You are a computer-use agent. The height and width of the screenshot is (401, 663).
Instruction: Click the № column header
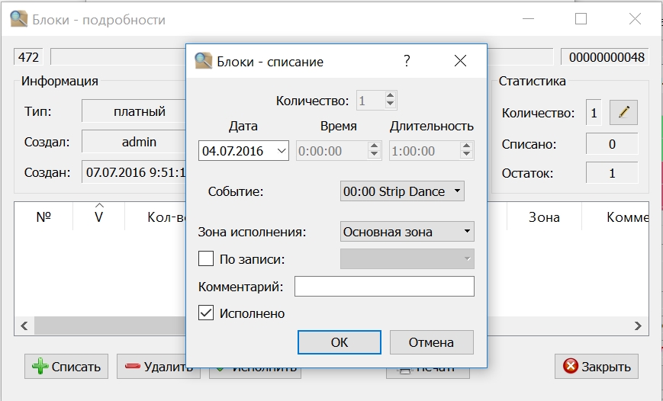(x=43, y=217)
